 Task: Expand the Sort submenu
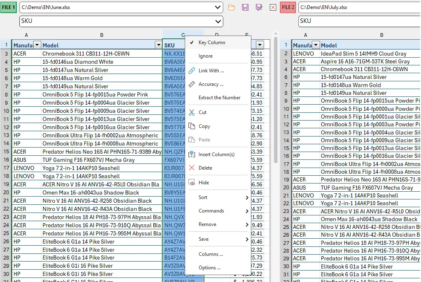pyautogui.click(x=218, y=197)
